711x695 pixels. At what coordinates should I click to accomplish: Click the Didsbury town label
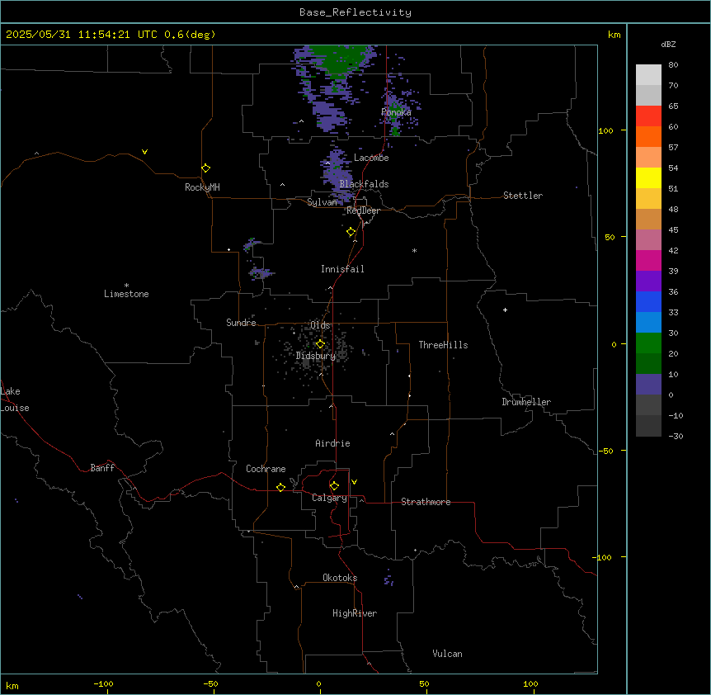tap(316, 356)
